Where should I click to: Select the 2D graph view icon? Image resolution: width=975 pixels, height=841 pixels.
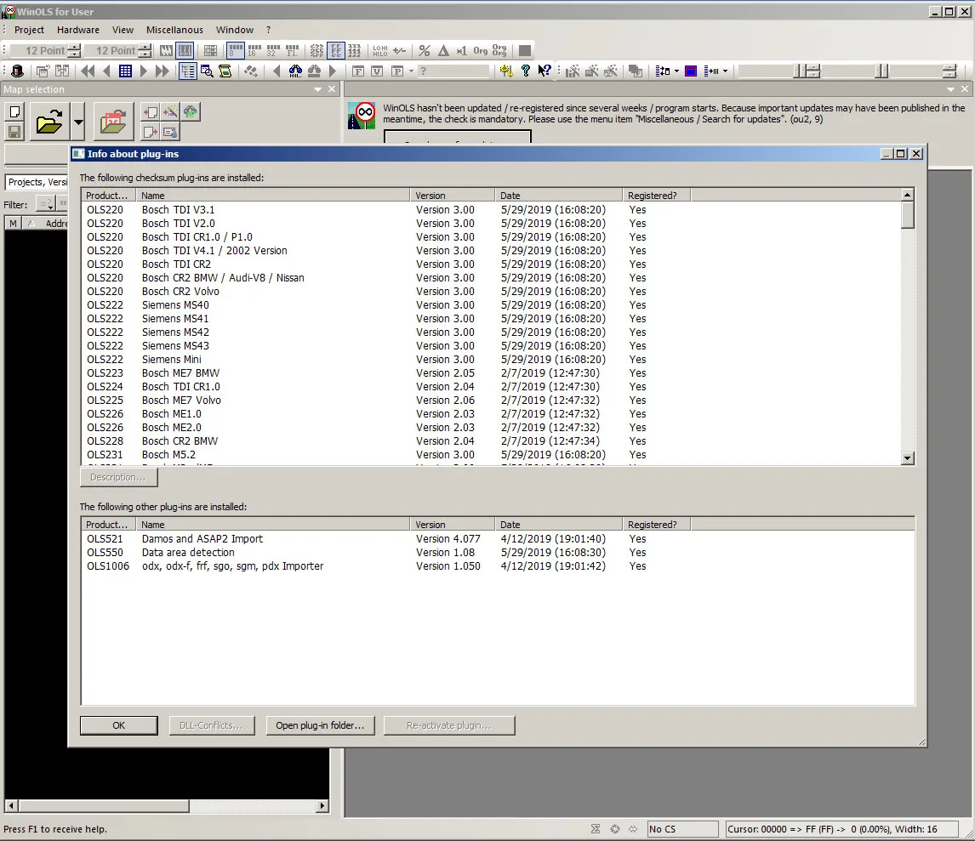166,51
